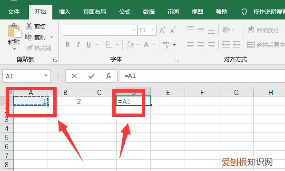Open the Font (字体) dialog launcher
Image resolution: width=285 pixels, height=171 pixels.
point(177,61)
